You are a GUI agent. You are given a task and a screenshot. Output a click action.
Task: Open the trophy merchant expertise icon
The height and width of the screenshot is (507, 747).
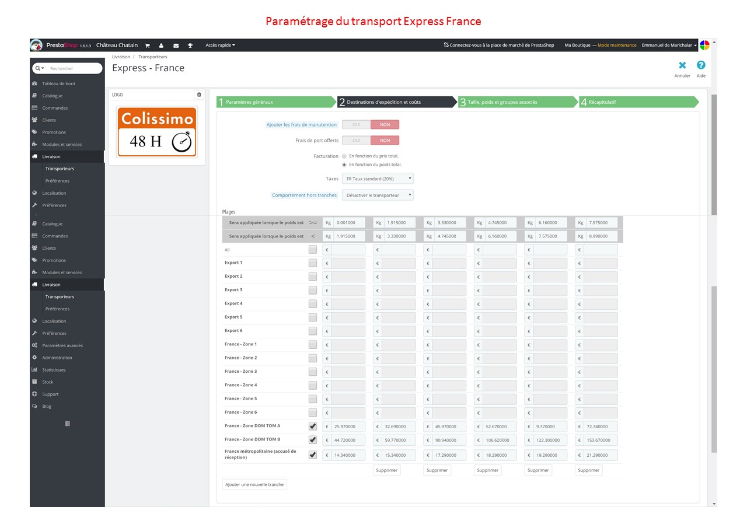(190, 46)
